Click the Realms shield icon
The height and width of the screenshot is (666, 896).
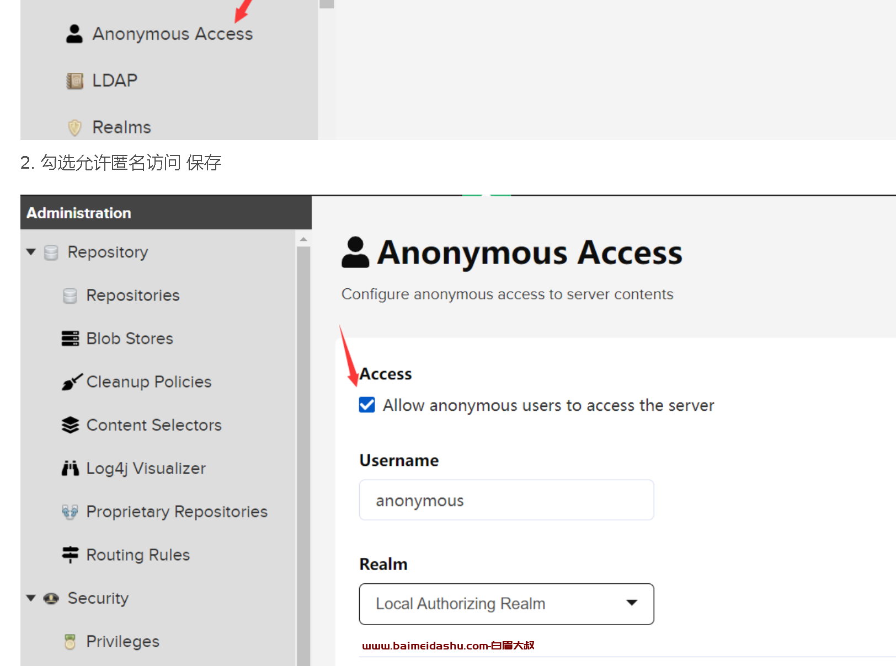[74, 127]
